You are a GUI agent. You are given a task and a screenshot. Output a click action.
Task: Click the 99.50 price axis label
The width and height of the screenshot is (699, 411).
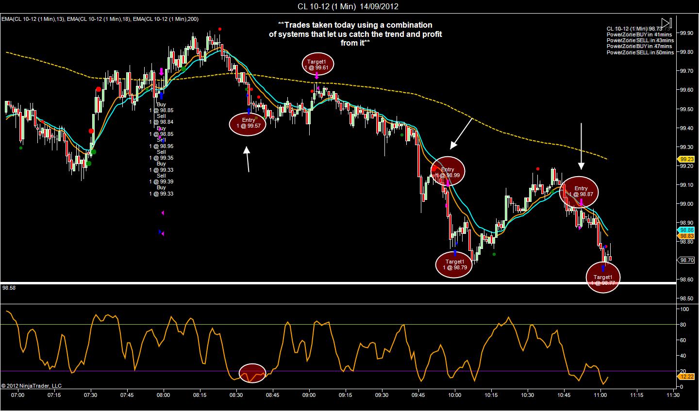click(x=686, y=109)
